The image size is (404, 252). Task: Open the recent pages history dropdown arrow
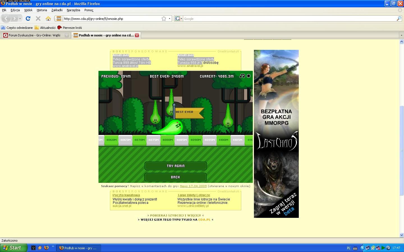tap(20, 18)
